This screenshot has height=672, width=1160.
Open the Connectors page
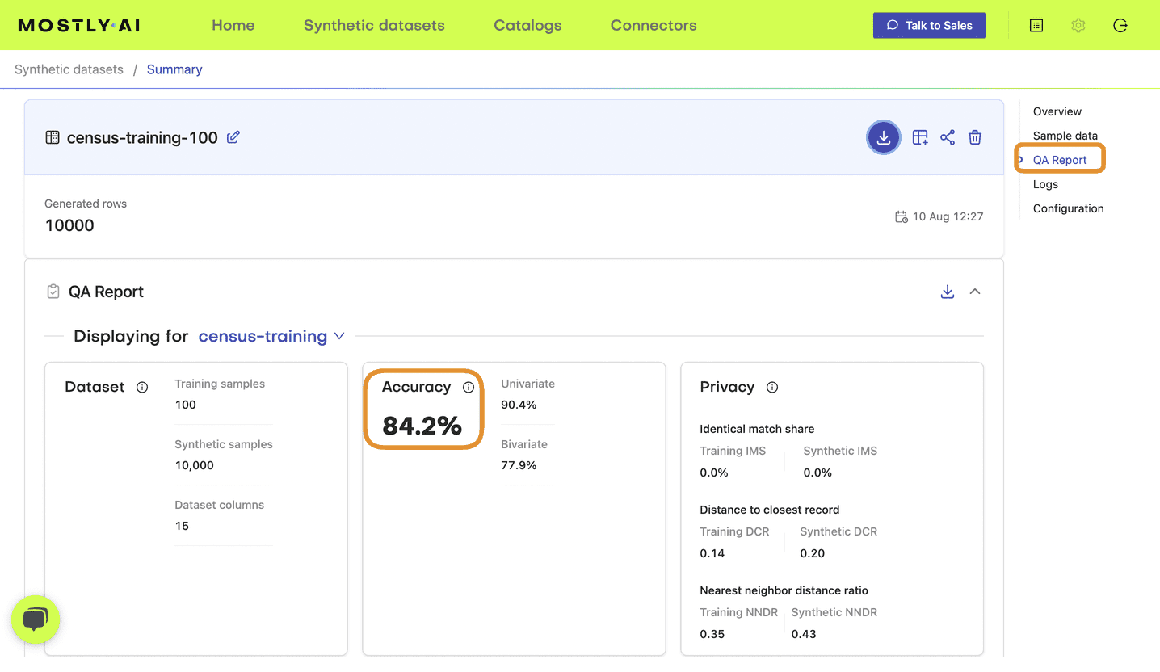pyautogui.click(x=654, y=25)
